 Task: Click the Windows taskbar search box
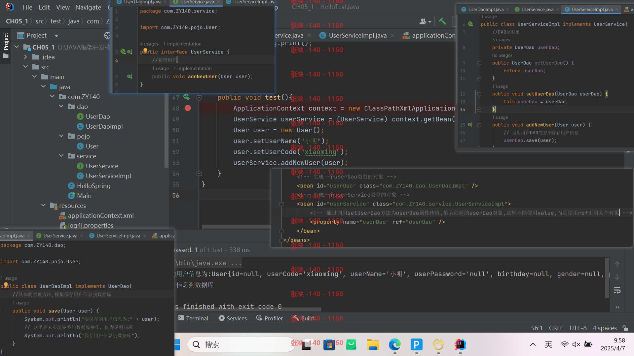pos(241,345)
